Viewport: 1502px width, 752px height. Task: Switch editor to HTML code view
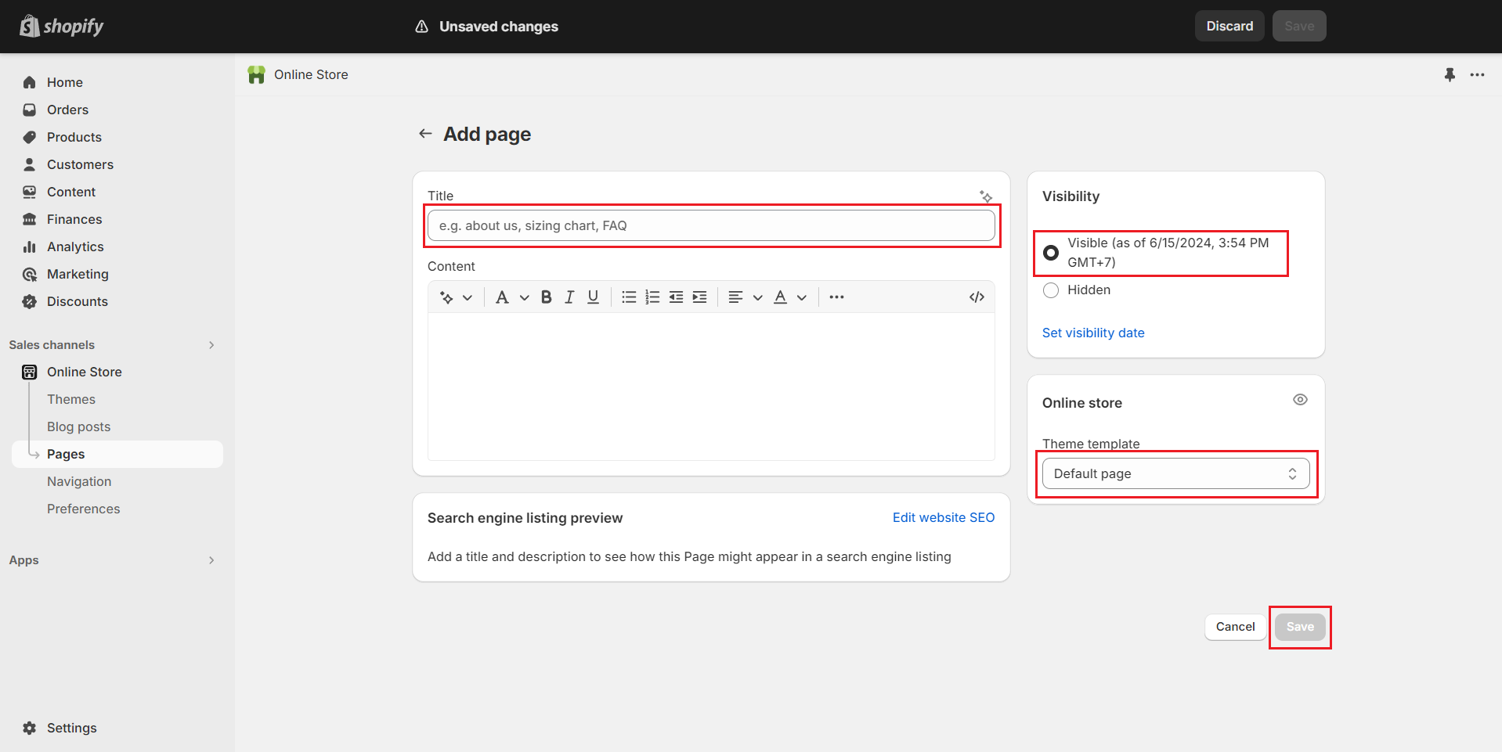coord(976,297)
